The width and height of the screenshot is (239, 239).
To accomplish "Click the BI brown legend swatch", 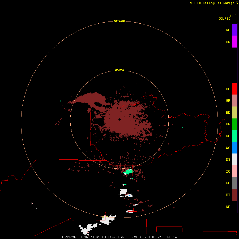I will tap(234, 195).
